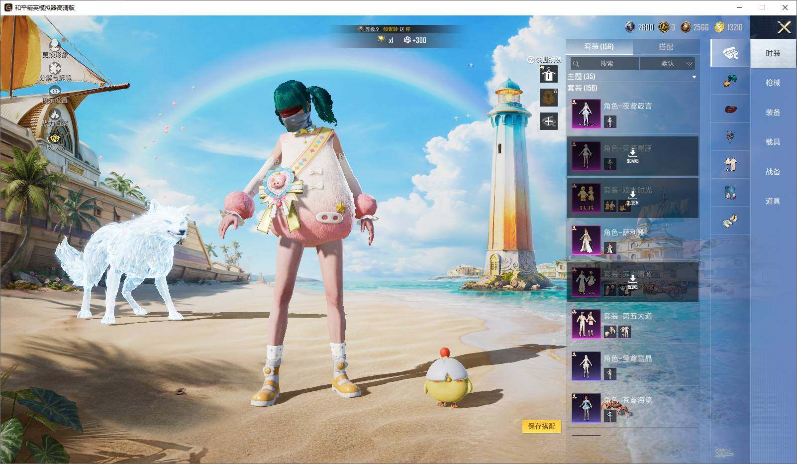Click the 套装 (156) section header
797x464 pixels.
583,88
